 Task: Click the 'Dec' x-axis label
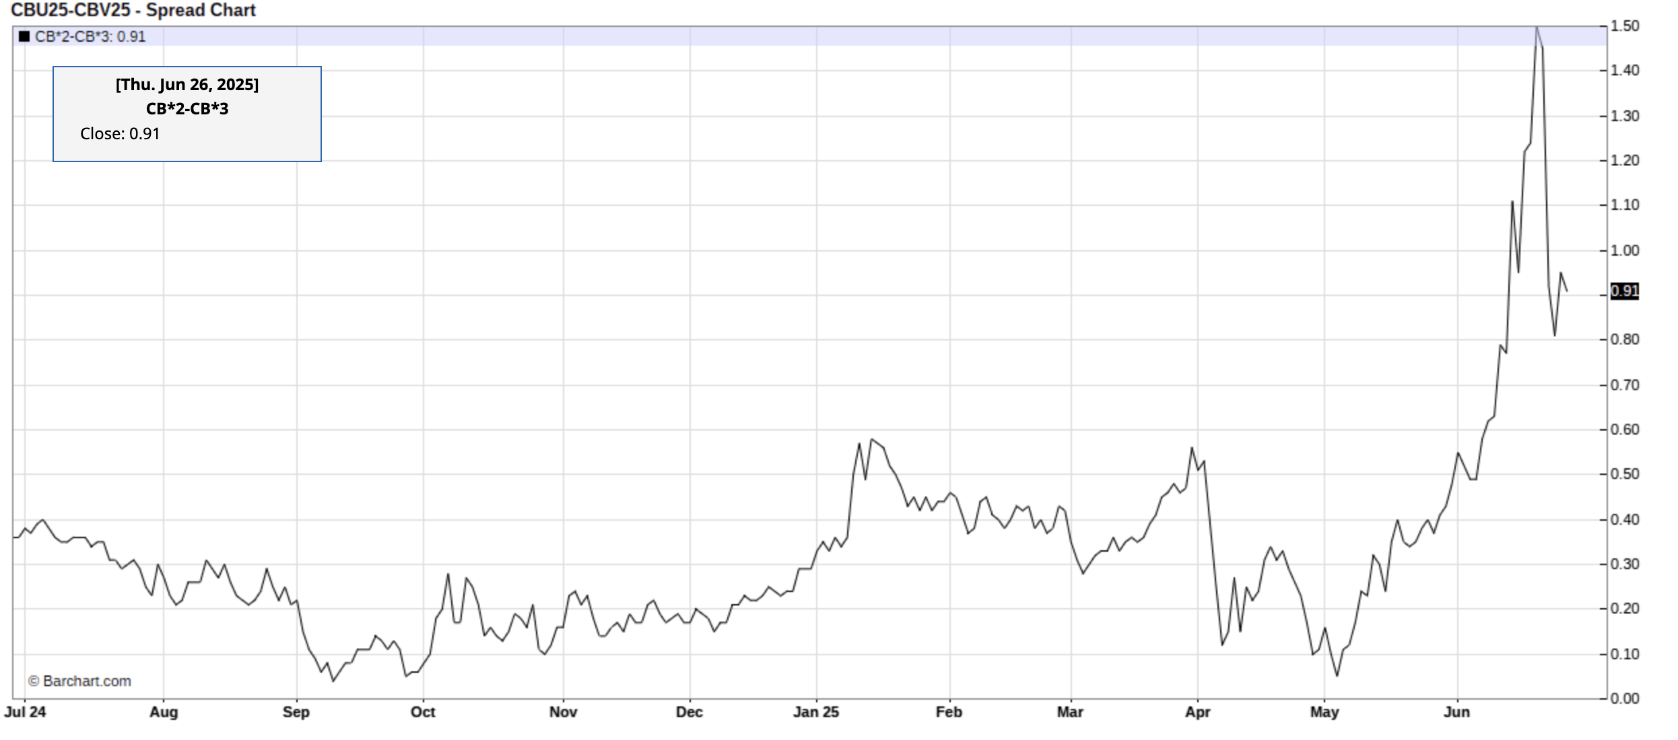690,712
